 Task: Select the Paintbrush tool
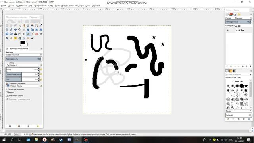(x=32, y=34)
